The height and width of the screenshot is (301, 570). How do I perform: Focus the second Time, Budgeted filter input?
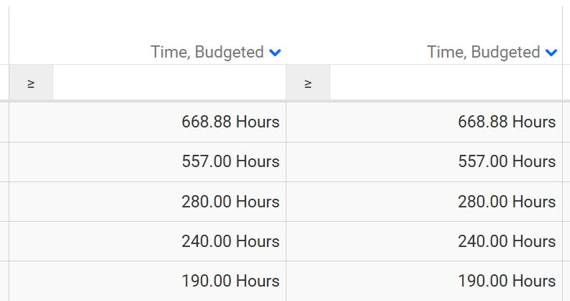445,83
